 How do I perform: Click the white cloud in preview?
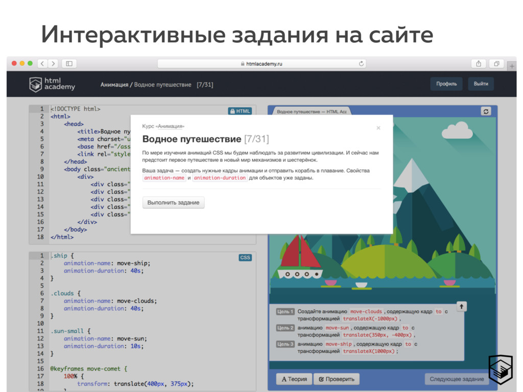coord(457,130)
